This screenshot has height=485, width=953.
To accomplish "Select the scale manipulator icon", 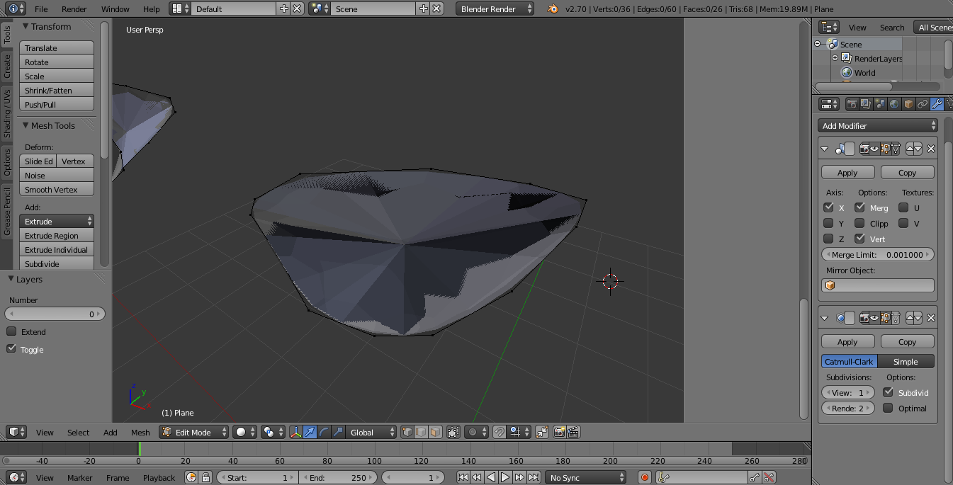I will coord(338,432).
